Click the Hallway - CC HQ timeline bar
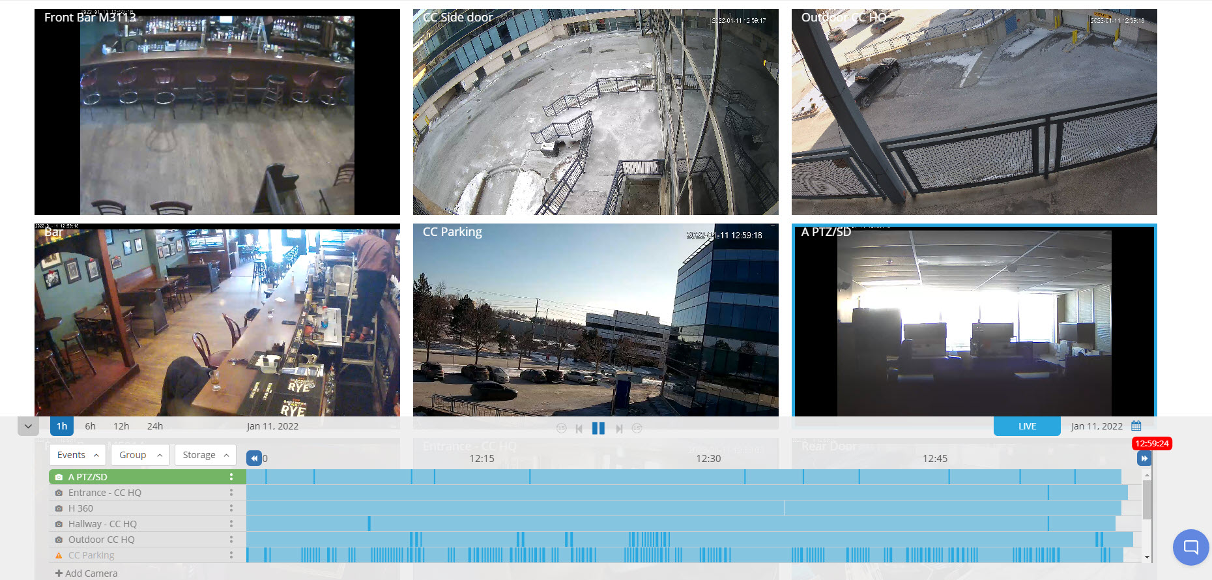Viewport: 1212px width, 580px height. coord(681,524)
